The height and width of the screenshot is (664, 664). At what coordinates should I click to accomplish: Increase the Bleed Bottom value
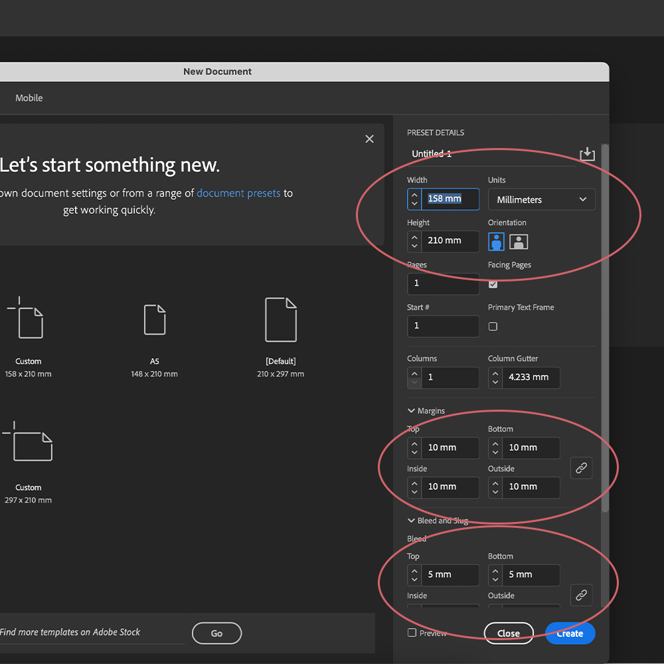click(x=495, y=570)
